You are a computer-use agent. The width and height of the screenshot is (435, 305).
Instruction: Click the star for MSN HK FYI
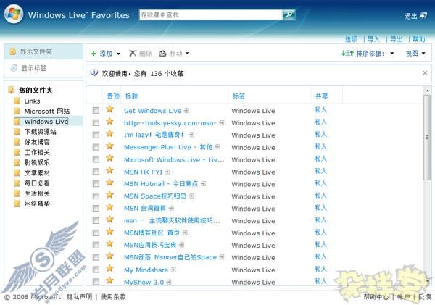pyautogui.click(x=110, y=170)
